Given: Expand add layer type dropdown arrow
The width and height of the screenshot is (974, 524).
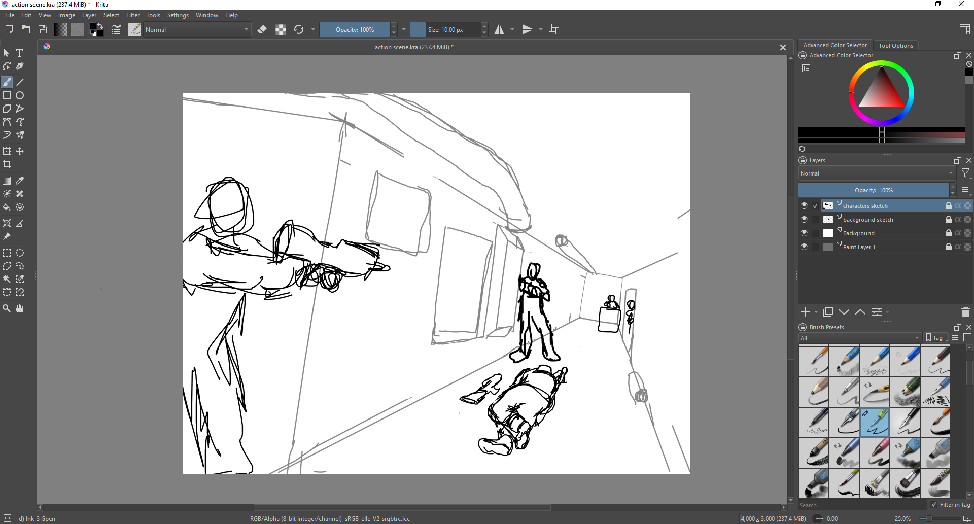Looking at the screenshot, I should click(816, 312).
